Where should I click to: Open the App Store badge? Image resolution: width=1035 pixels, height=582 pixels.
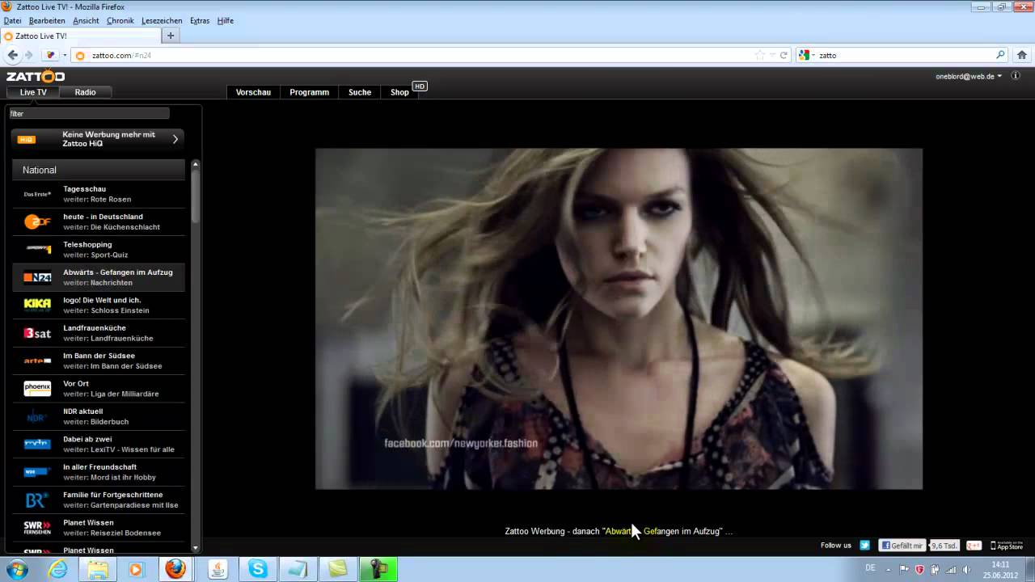click(x=1007, y=546)
